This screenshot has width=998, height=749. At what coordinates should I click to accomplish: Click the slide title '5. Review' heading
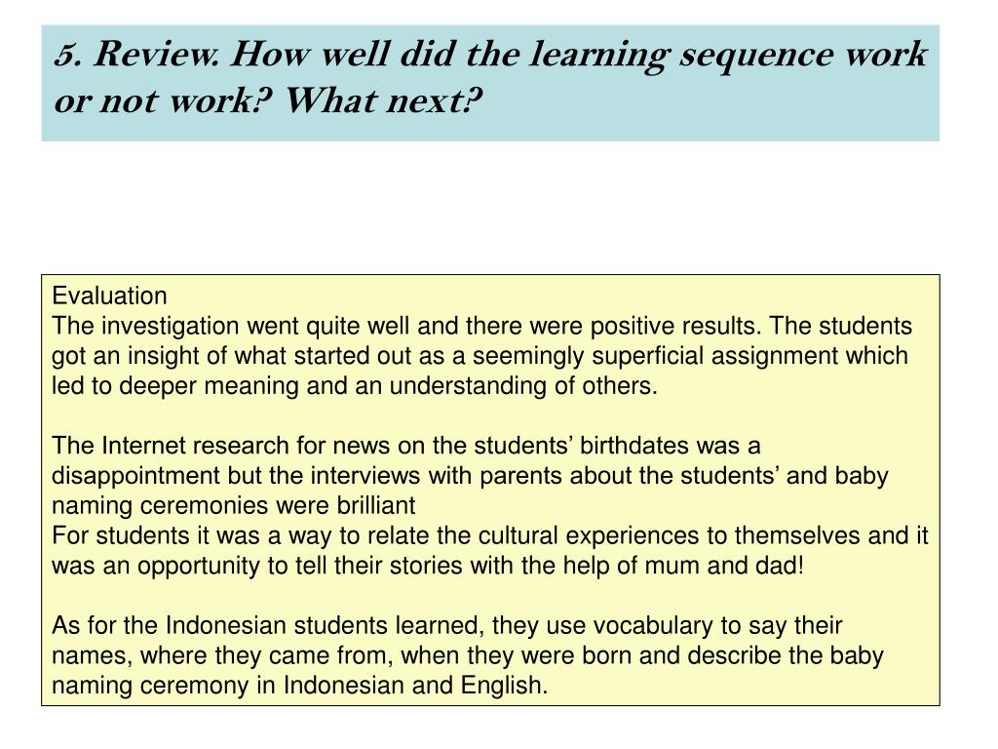(x=490, y=77)
